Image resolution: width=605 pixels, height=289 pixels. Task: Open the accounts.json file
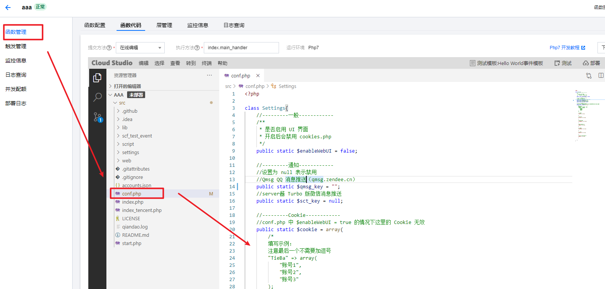point(163,185)
